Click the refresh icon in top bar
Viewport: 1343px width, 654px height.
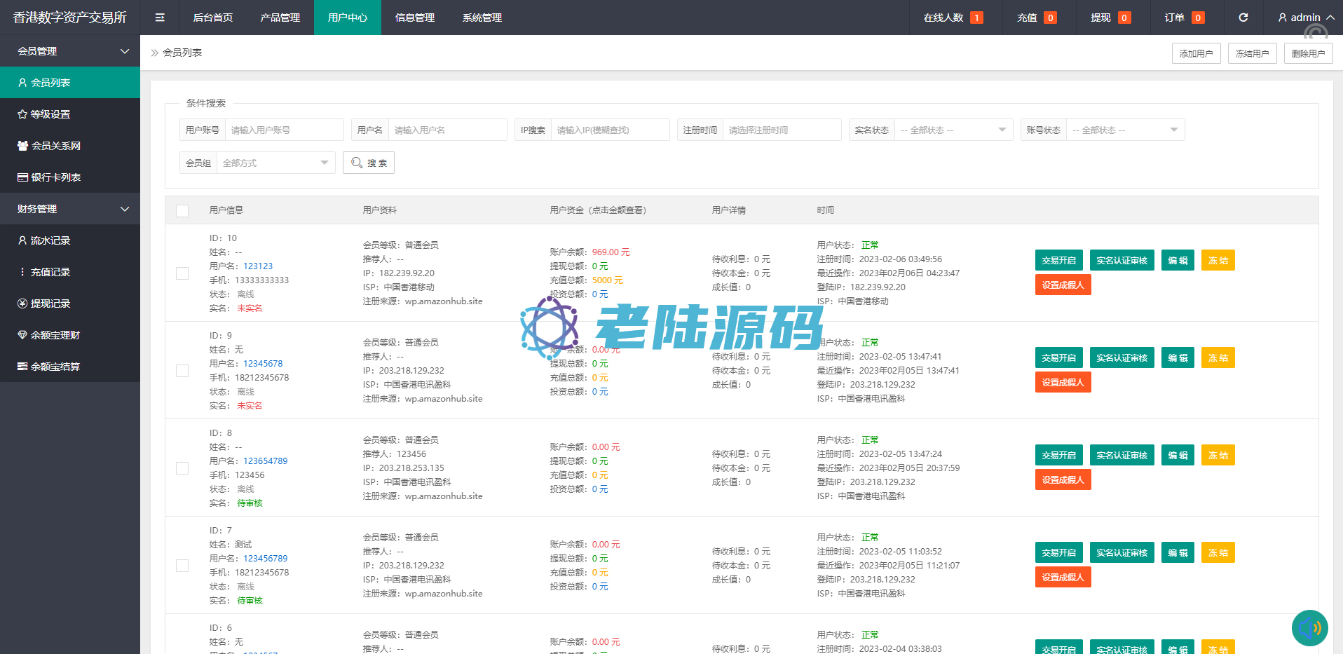[x=1243, y=18]
